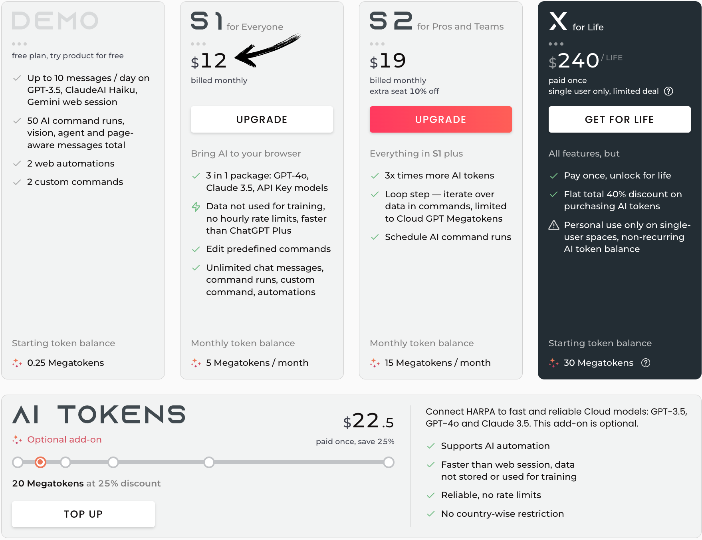Click the selected 20 Megatokens slider handle
The width and height of the screenshot is (702, 540).
(40, 462)
